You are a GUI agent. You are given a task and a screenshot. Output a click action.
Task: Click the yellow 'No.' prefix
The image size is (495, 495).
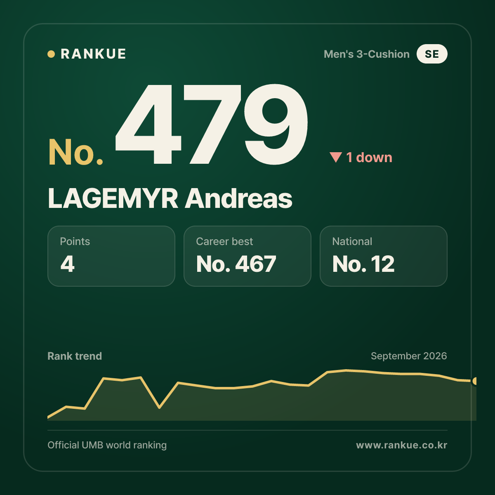(76, 152)
